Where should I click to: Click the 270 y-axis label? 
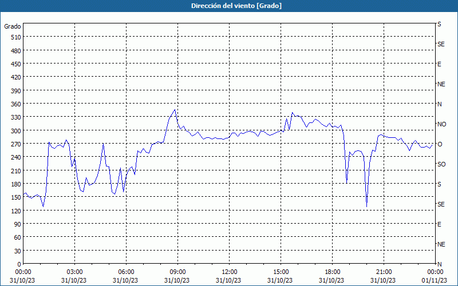click(16, 144)
